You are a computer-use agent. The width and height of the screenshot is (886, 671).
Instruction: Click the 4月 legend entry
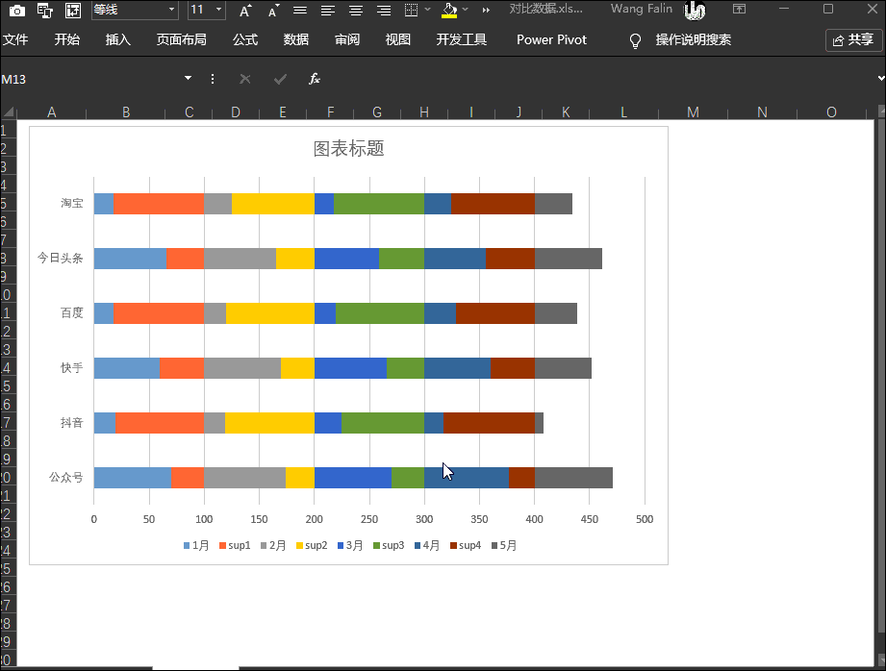(426, 545)
